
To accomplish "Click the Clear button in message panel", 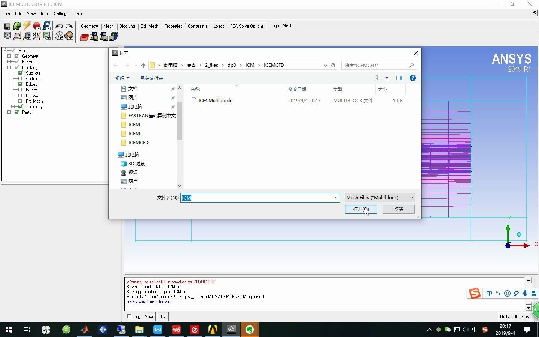I will pos(163,317).
